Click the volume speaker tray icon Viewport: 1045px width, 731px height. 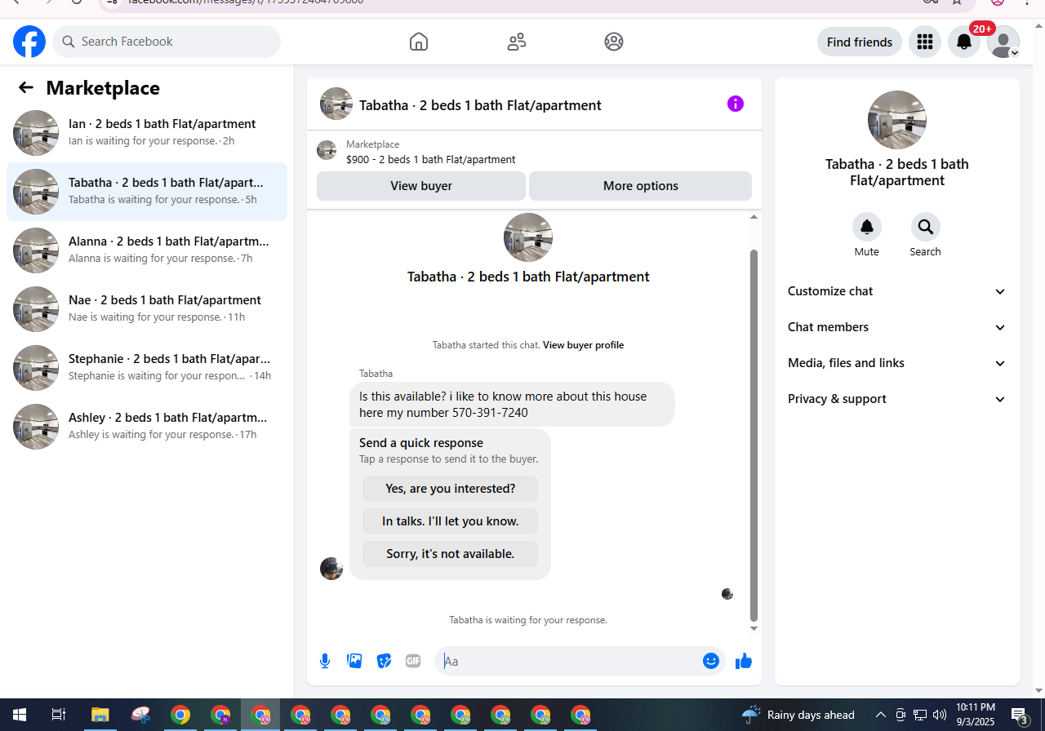tap(940, 715)
